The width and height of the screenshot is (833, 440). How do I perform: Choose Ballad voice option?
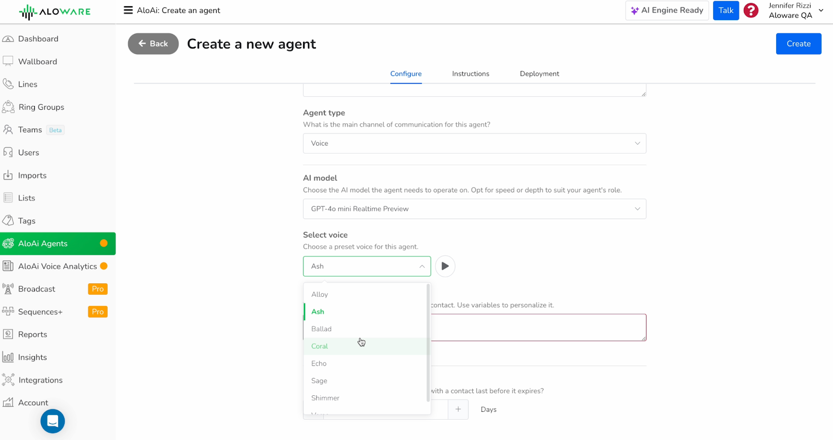(365, 329)
